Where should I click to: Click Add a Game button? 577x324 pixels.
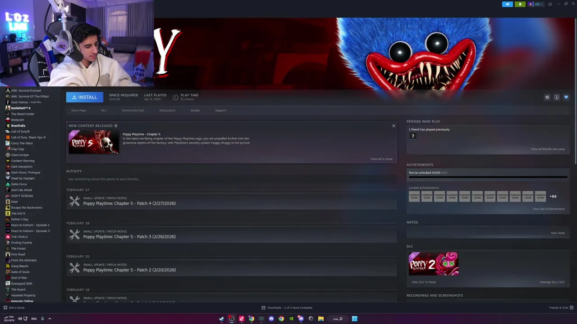click(x=14, y=308)
